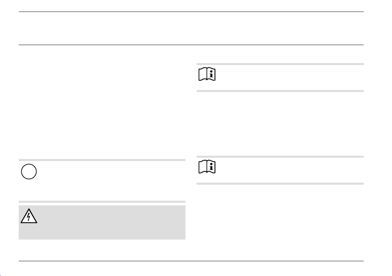Click the blank area beside the upper book icon
The image size is (392, 276).
coord(290,78)
